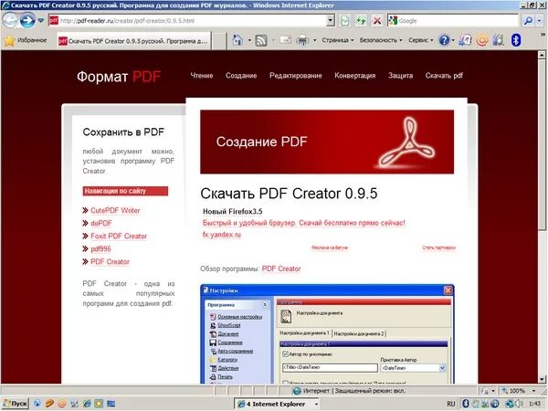Click the red Stop loading icon

tap(377, 21)
